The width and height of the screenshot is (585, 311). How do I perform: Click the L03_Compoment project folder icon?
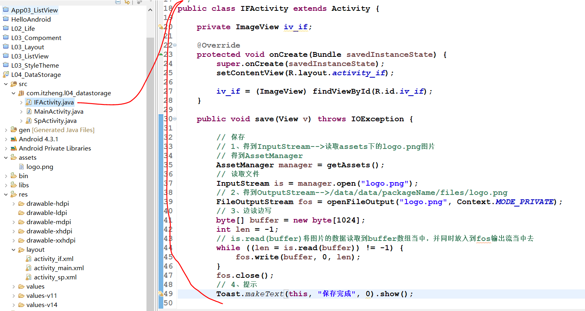point(6,38)
